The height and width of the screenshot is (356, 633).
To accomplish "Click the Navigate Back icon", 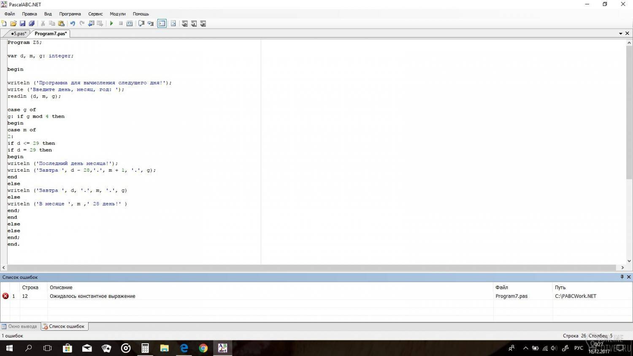I will click(x=91, y=24).
